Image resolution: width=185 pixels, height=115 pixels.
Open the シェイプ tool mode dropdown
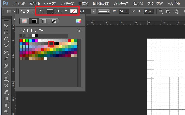click(27, 11)
